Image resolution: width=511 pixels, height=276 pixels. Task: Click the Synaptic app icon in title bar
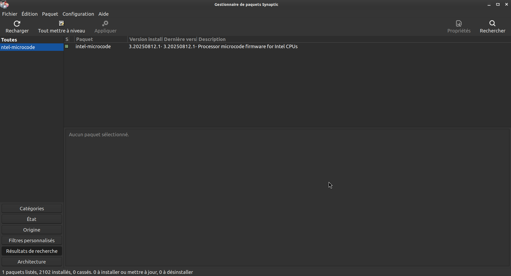(x=5, y=5)
